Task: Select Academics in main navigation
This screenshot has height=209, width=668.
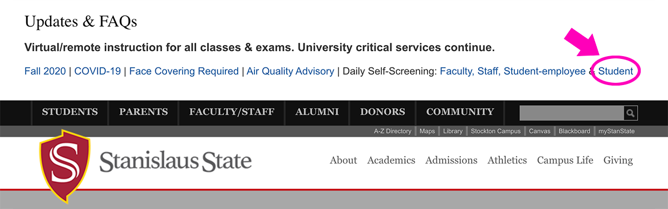Action: point(391,160)
